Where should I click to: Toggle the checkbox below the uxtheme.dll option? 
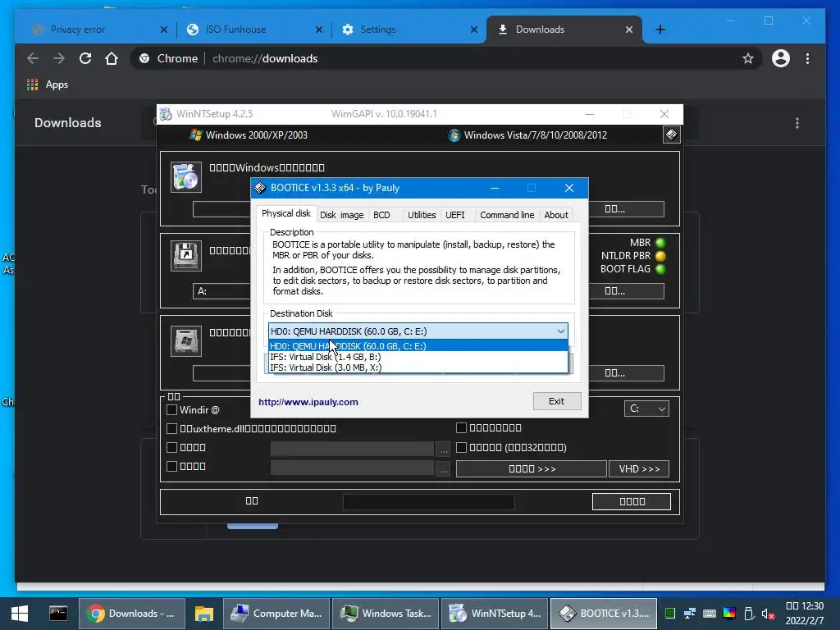pos(172,447)
